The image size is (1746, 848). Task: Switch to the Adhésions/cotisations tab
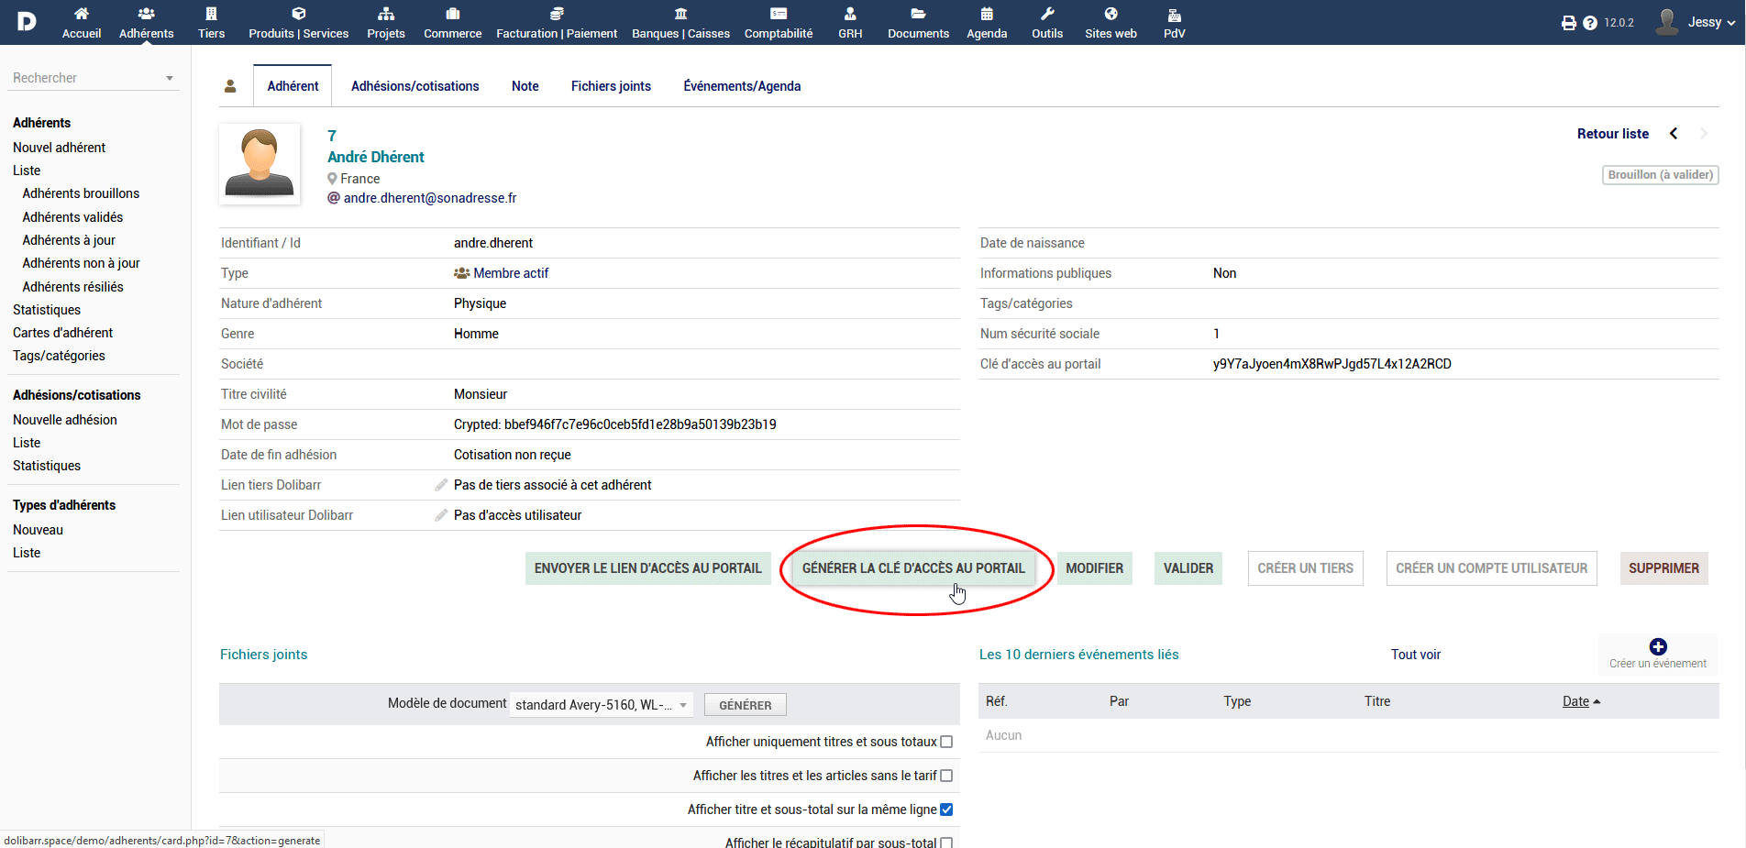click(x=414, y=86)
